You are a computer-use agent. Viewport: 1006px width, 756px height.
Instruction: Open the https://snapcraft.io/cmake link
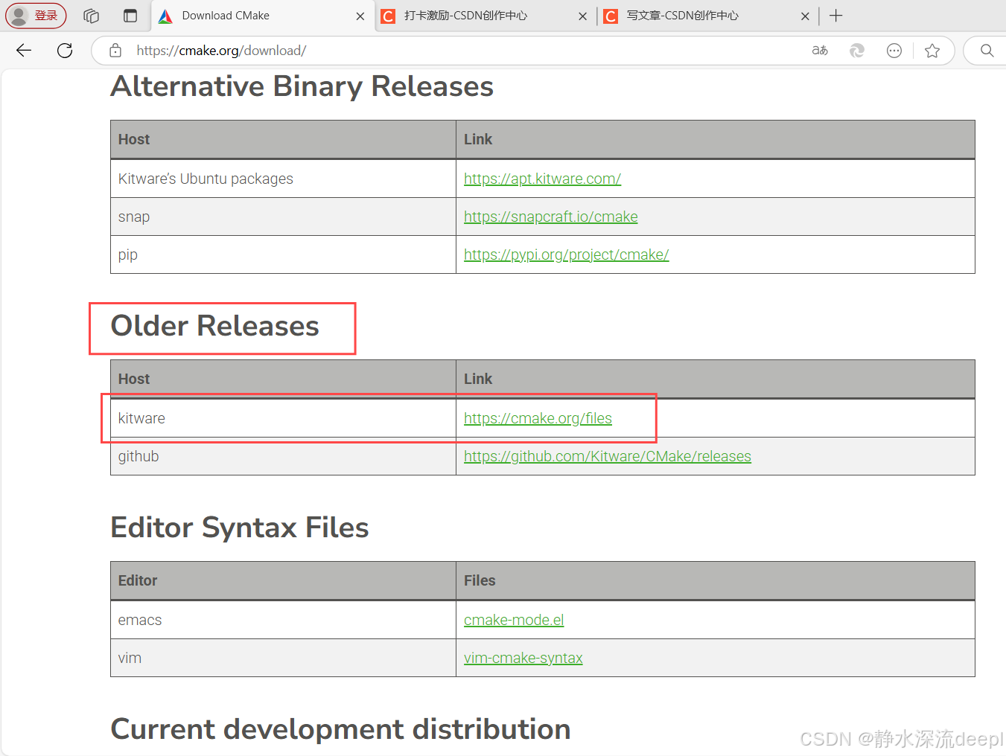coord(550,217)
